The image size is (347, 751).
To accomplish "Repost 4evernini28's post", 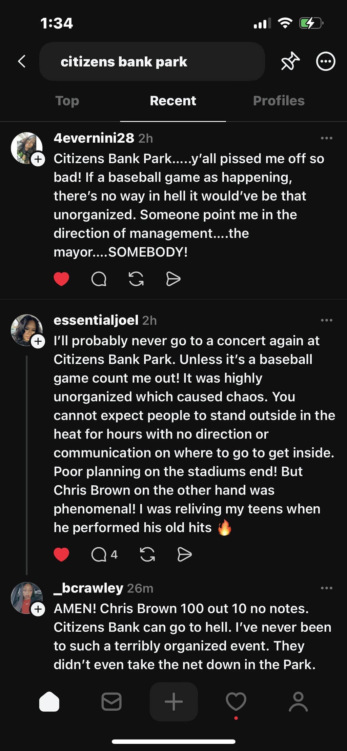I will pos(136,279).
